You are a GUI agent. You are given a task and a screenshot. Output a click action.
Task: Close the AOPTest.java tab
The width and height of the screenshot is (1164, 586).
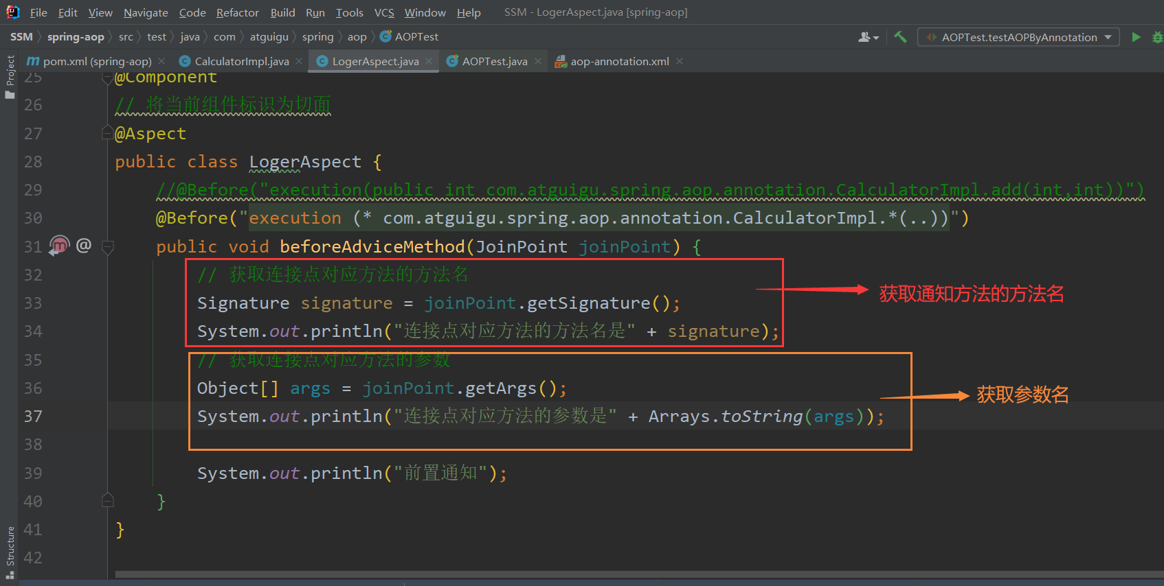[x=538, y=61]
